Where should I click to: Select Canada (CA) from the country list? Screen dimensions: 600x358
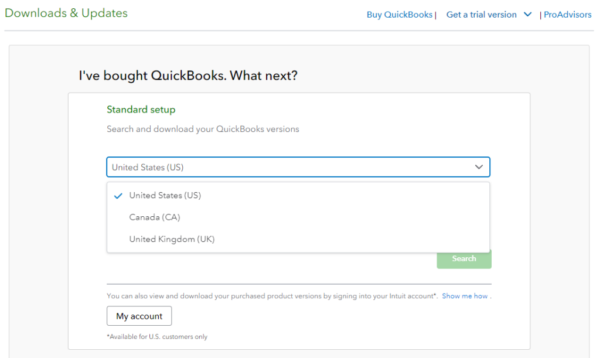[154, 217]
